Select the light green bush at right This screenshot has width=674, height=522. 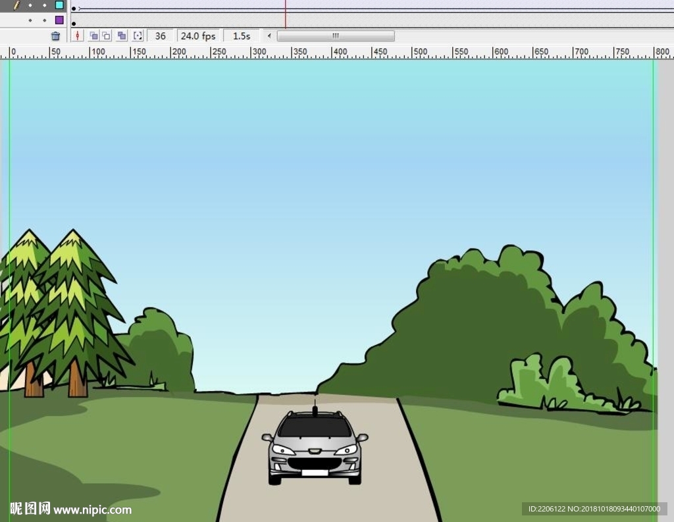[x=568, y=384]
